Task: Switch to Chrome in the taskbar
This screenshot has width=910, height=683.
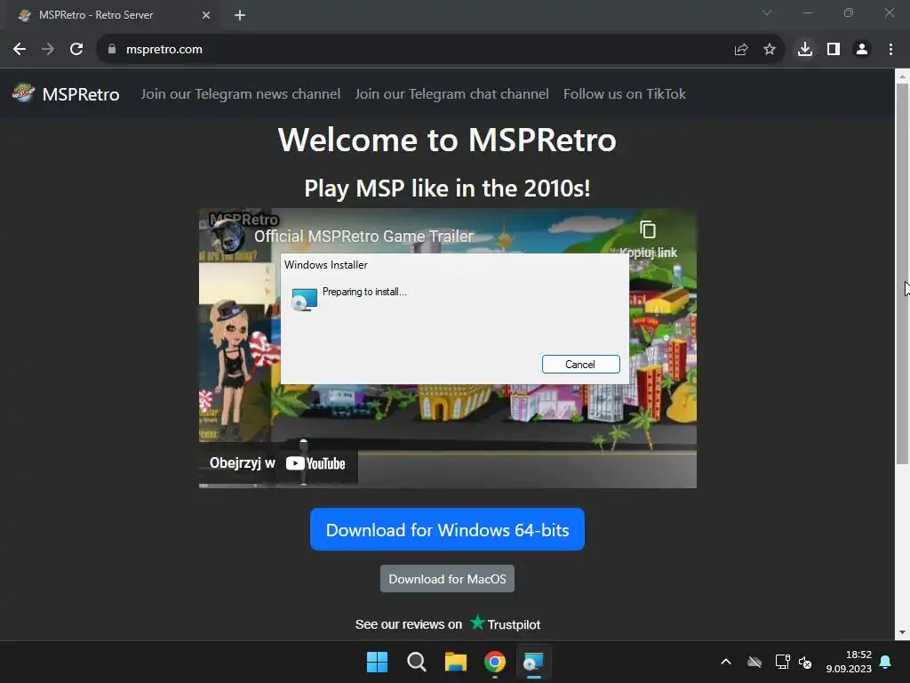Action: [495, 662]
